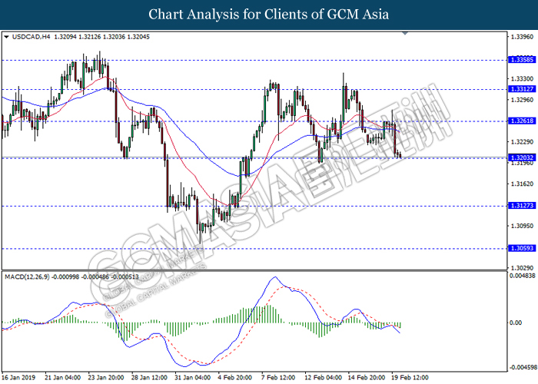Image resolution: width=538 pixels, height=384 pixels.
Task: Click the 1.32290 price axis value
Action: [522, 142]
